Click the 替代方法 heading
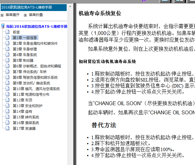The image size is (195, 165). click(x=104, y=125)
